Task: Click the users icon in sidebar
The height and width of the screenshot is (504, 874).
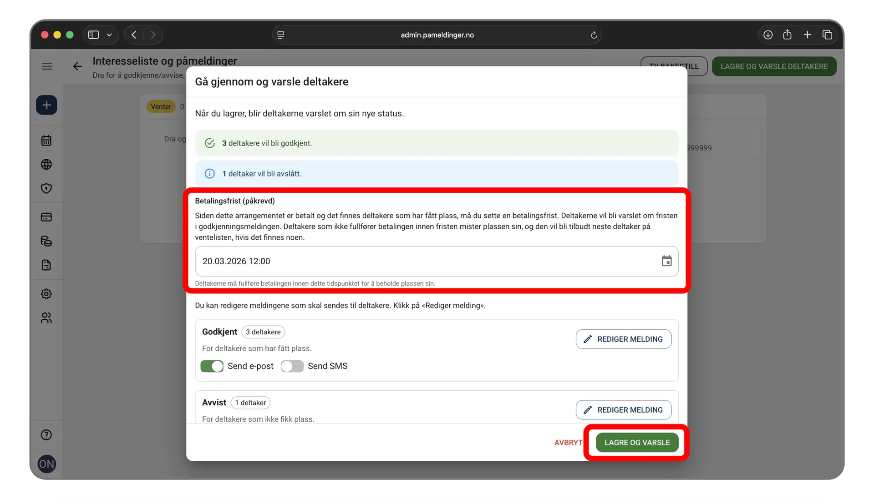Action: click(x=46, y=318)
